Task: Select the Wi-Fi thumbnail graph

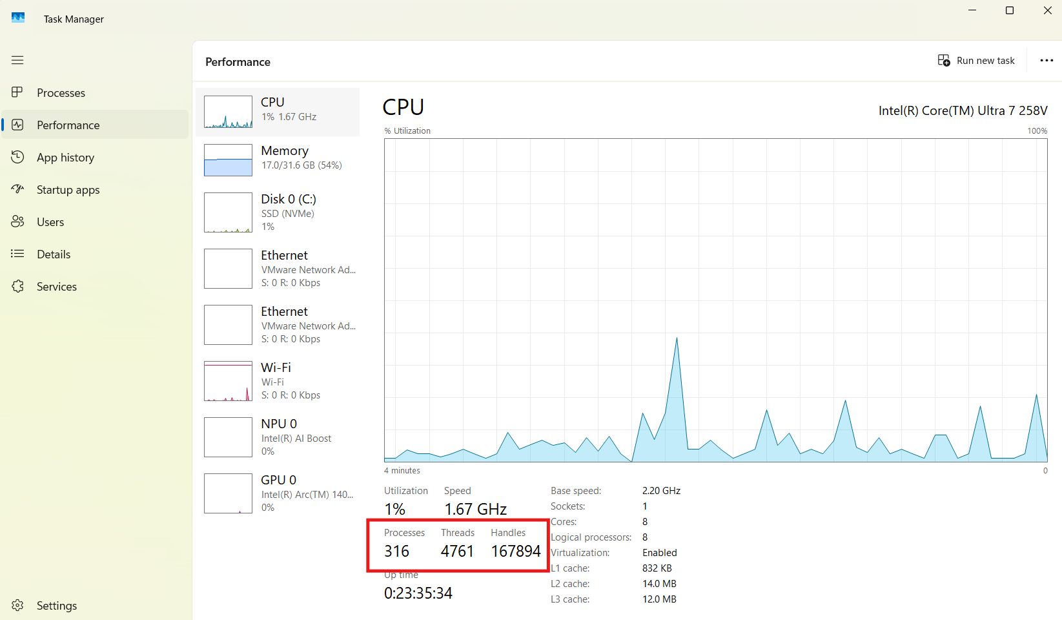Action: (x=228, y=381)
